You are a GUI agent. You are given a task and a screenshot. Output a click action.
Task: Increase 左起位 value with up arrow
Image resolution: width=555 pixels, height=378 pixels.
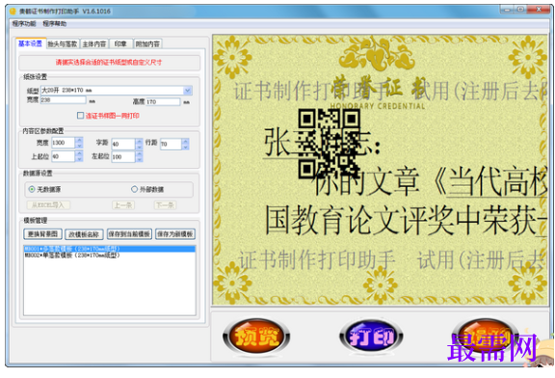139,154
